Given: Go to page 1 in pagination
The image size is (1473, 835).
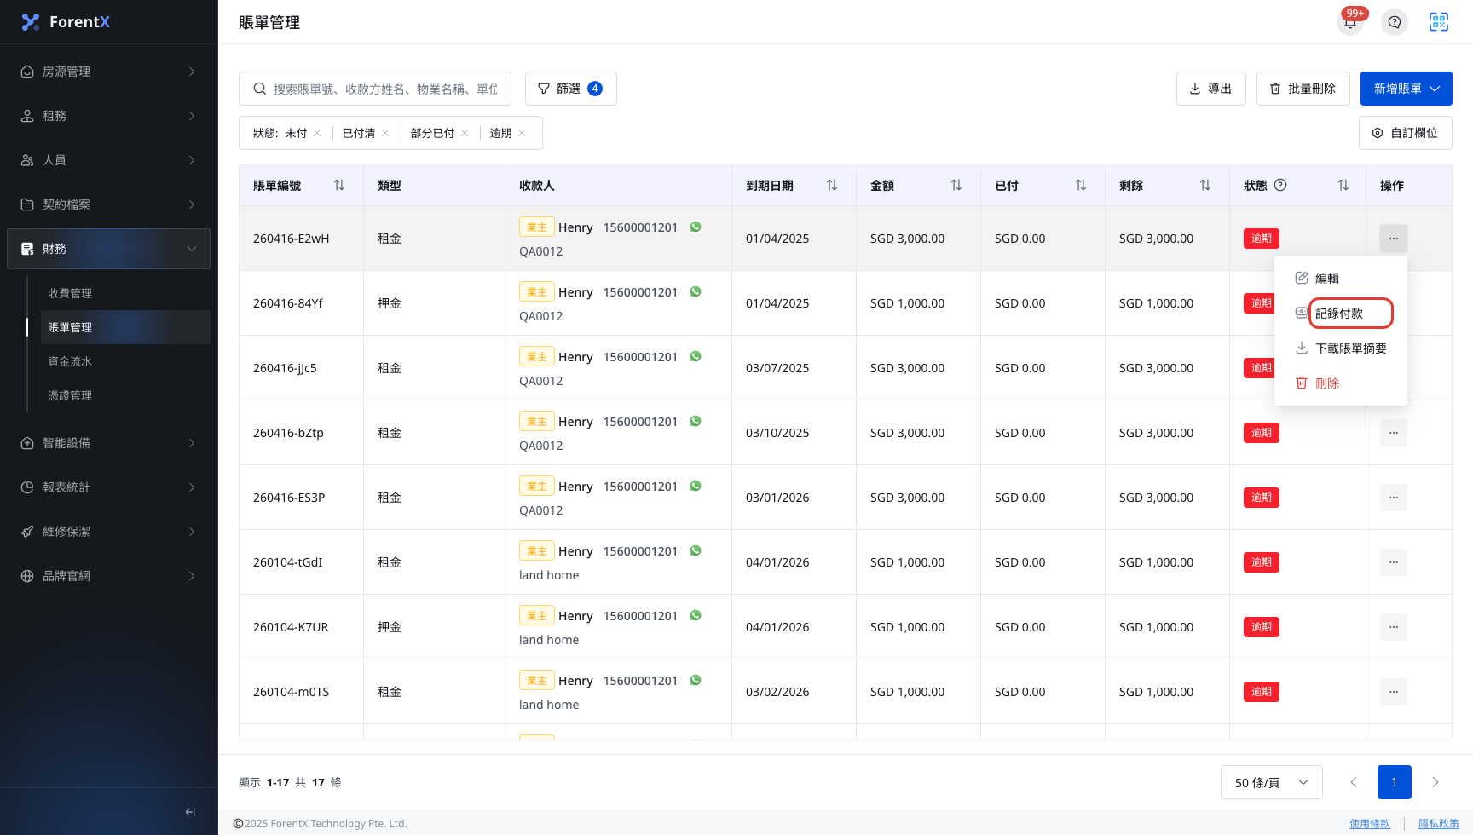Looking at the screenshot, I should [x=1395, y=782].
